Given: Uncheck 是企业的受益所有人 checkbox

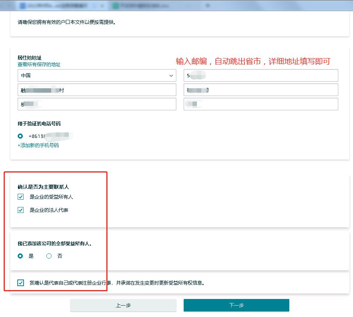Looking at the screenshot, I should pos(21,197).
